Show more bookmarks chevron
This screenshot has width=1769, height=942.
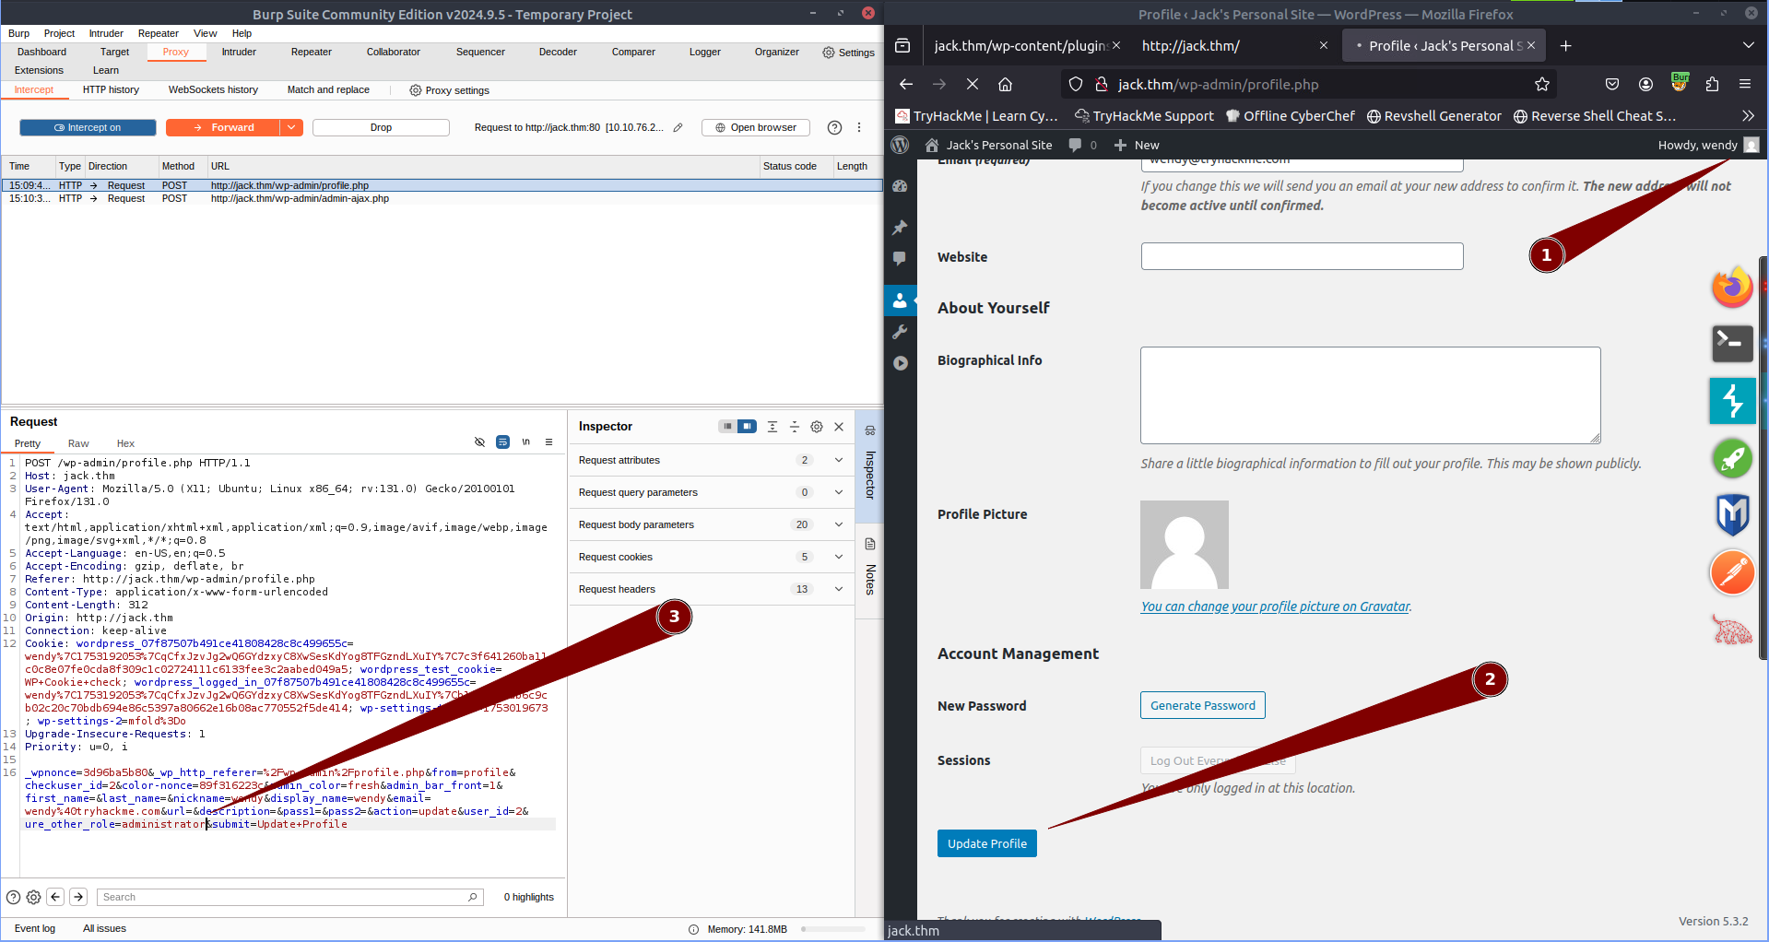pyautogui.click(x=1748, y=116)
